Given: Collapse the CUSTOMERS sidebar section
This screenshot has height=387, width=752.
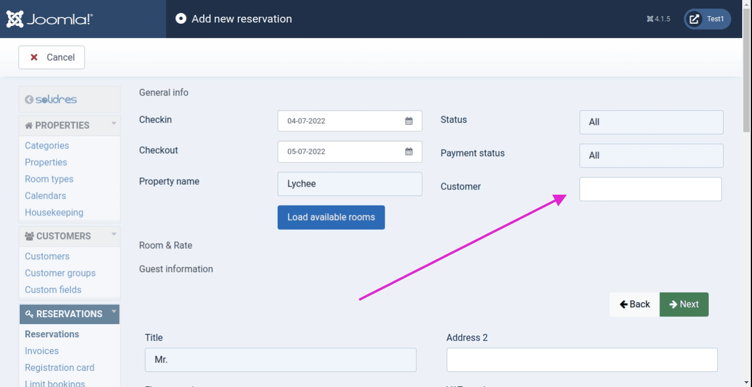Looking at the screenshot, I should 114,235.
